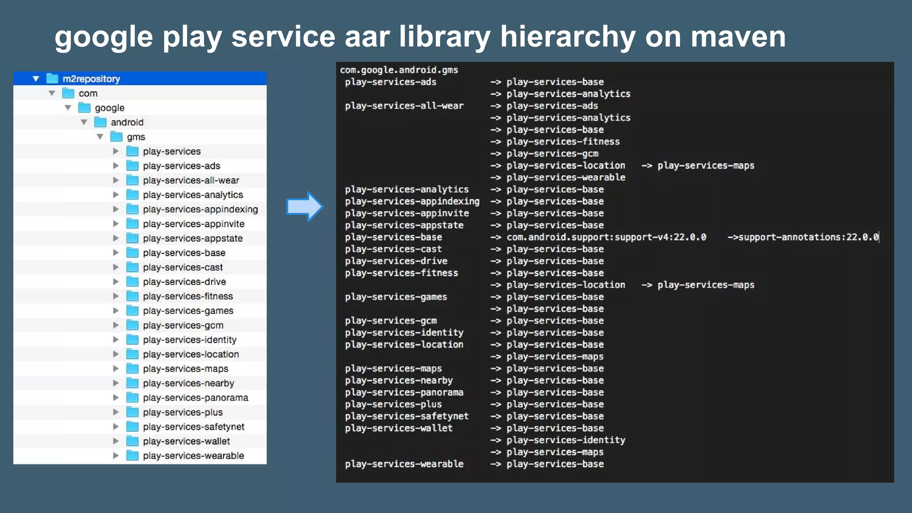Click play-services-identity dependency under wallet

(x=566, y=440)
